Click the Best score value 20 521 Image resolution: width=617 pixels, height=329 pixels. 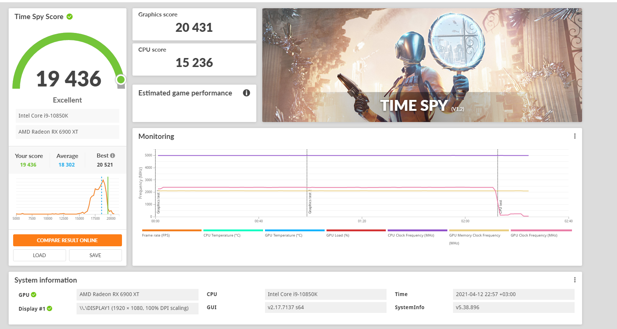105,165
